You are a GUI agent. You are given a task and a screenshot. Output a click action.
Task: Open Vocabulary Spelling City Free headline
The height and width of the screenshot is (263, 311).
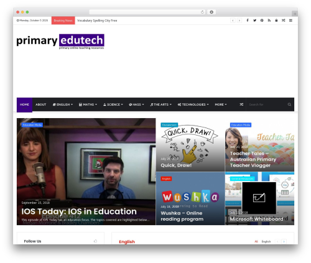point(97,21)
